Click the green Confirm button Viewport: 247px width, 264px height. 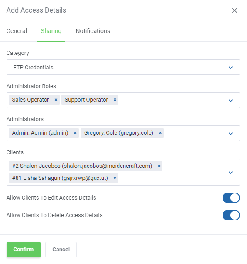[x=24, y=250]
